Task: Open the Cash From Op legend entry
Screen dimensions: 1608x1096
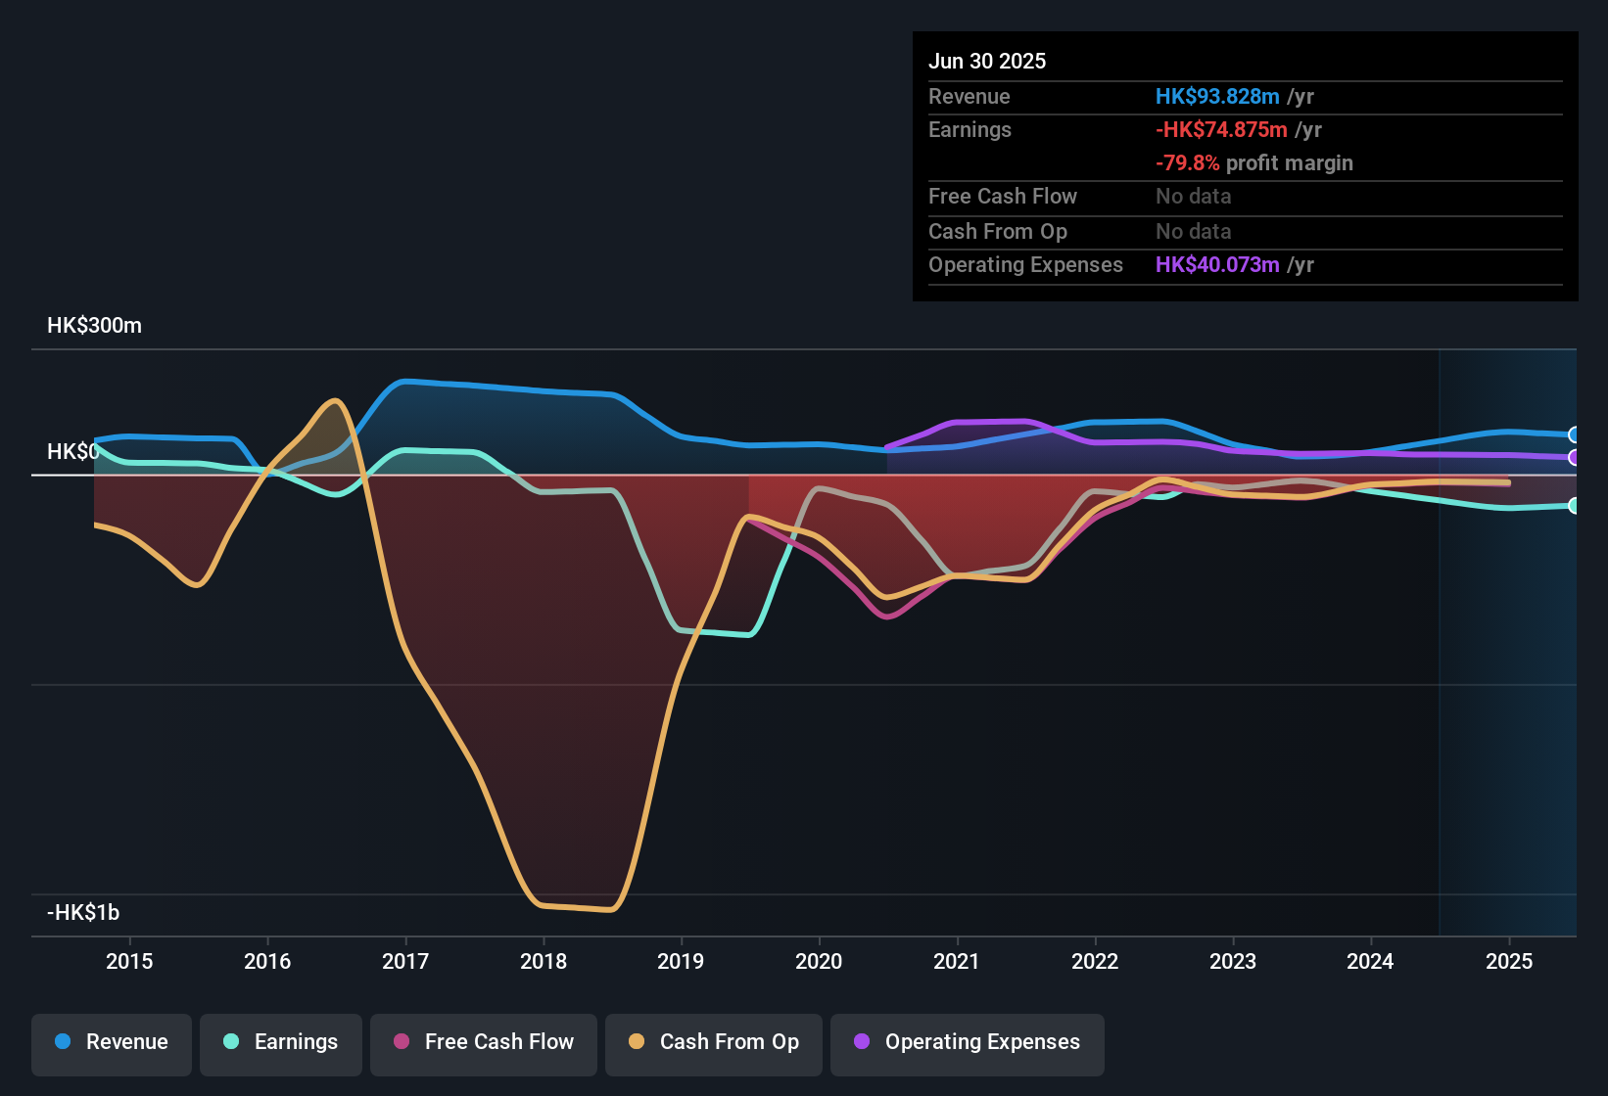Action: (x=713, y=1043)
